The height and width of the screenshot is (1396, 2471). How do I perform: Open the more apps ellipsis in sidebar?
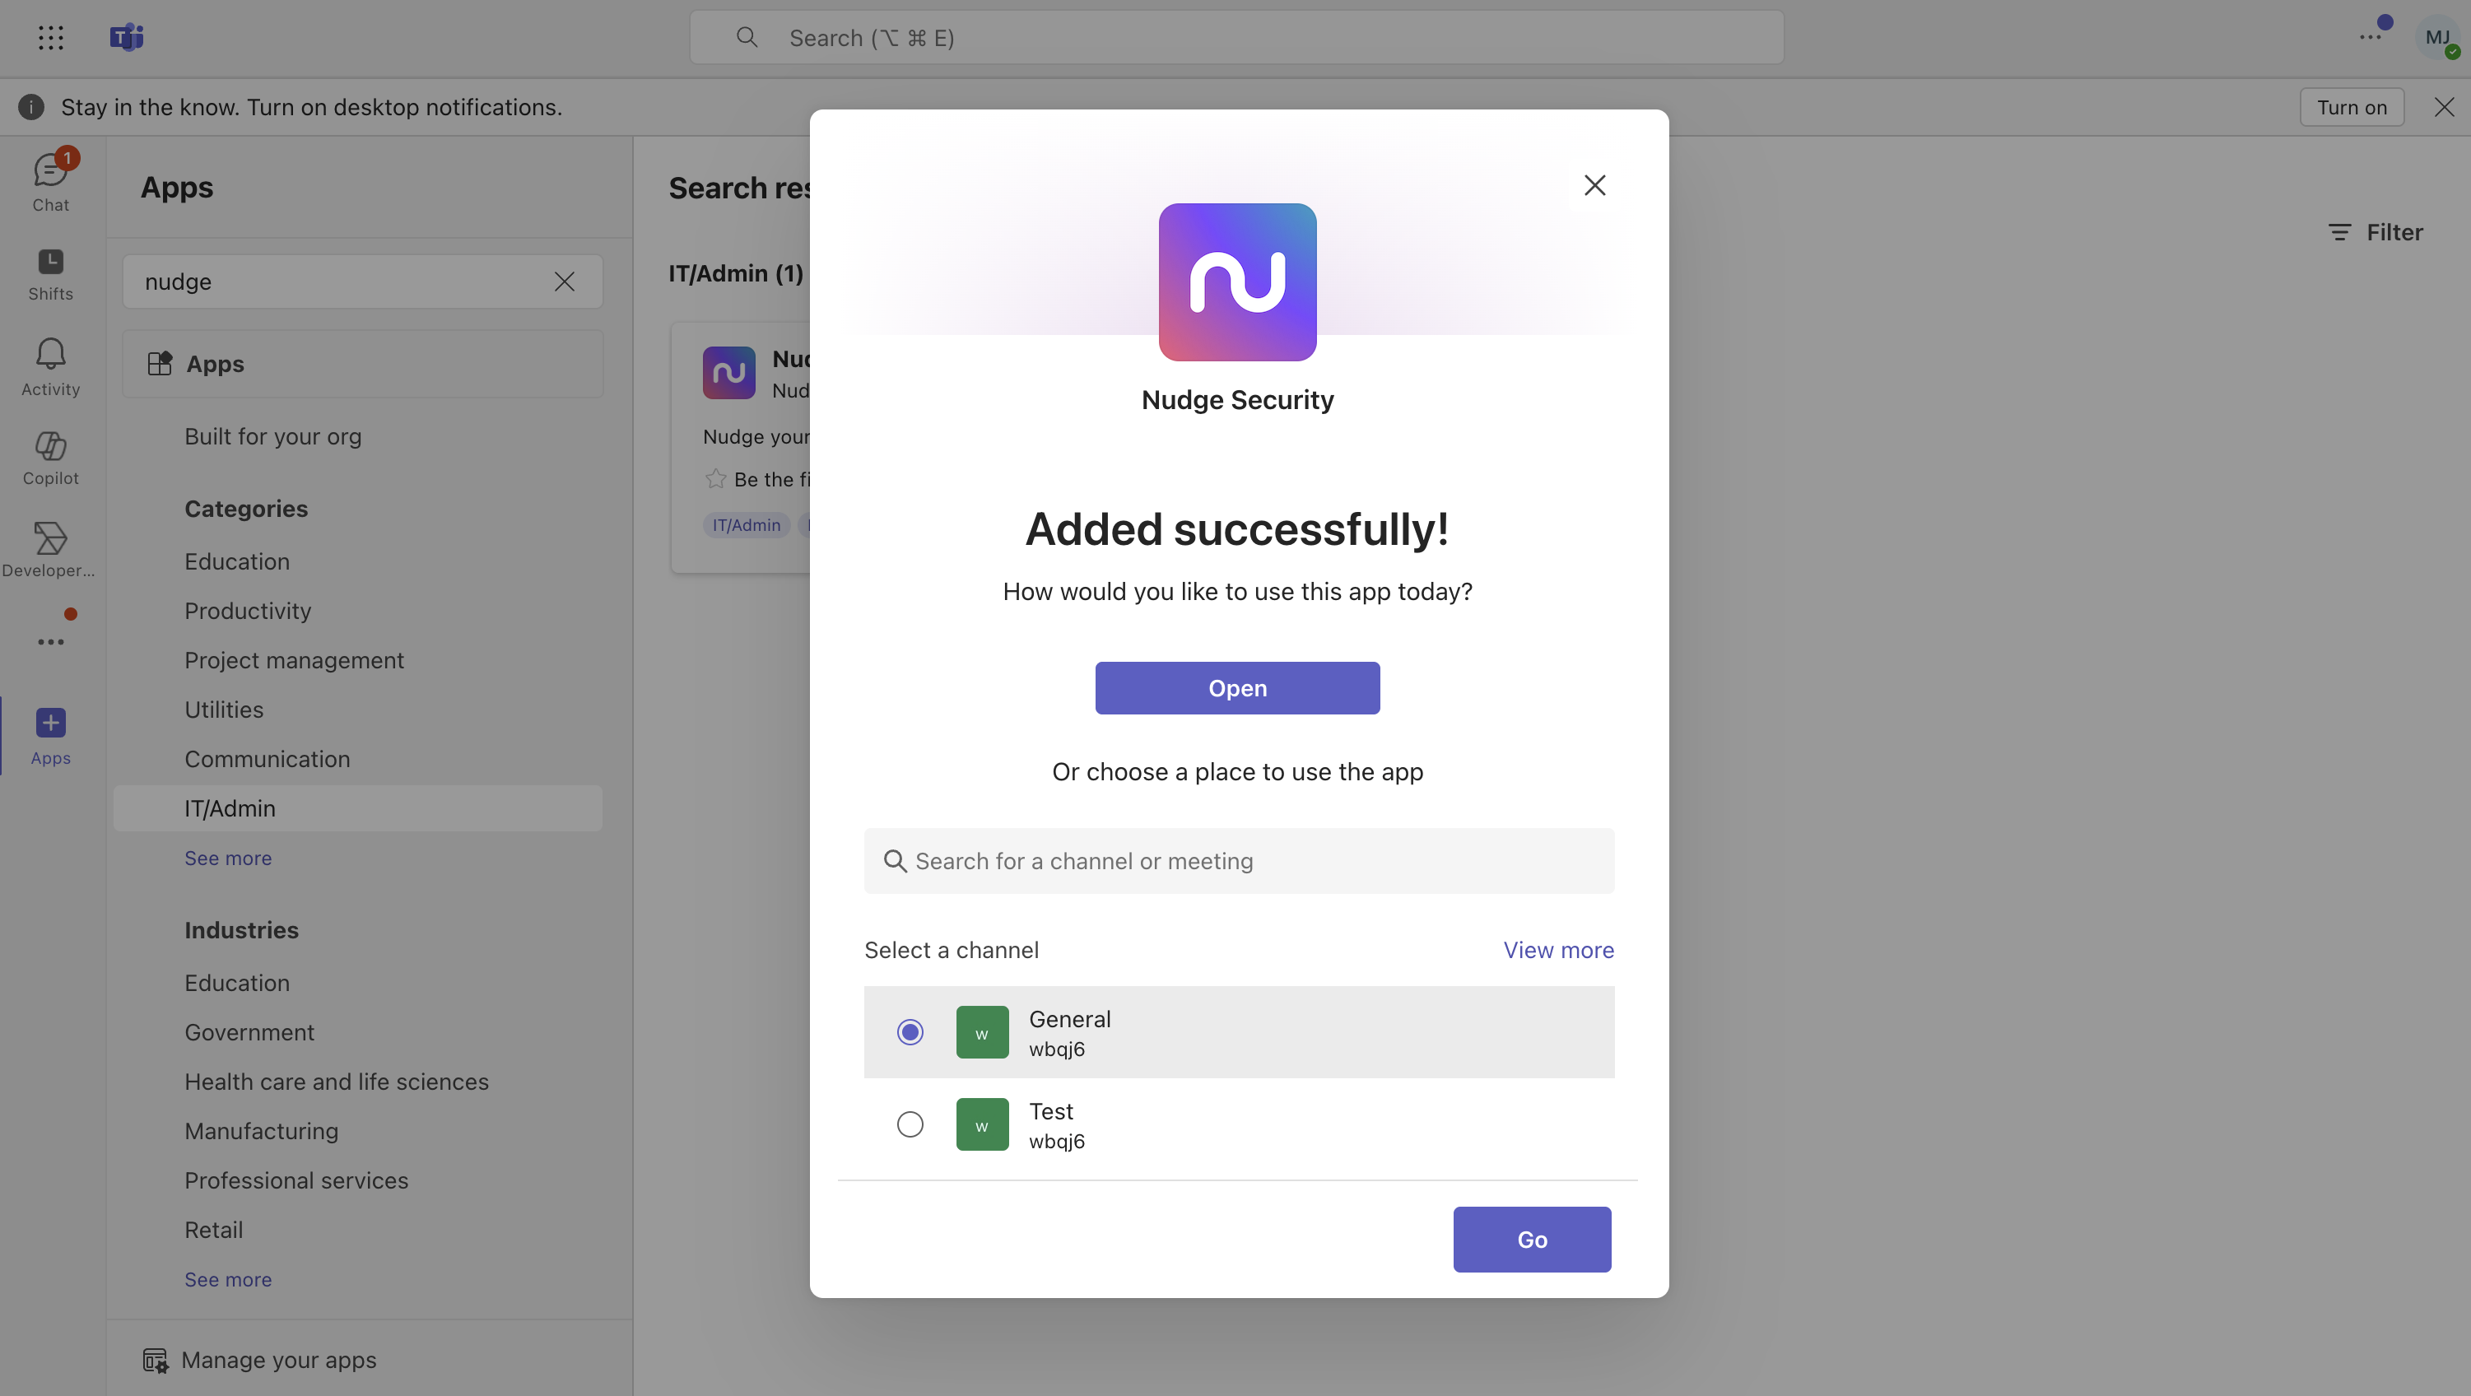coord(50,641)
